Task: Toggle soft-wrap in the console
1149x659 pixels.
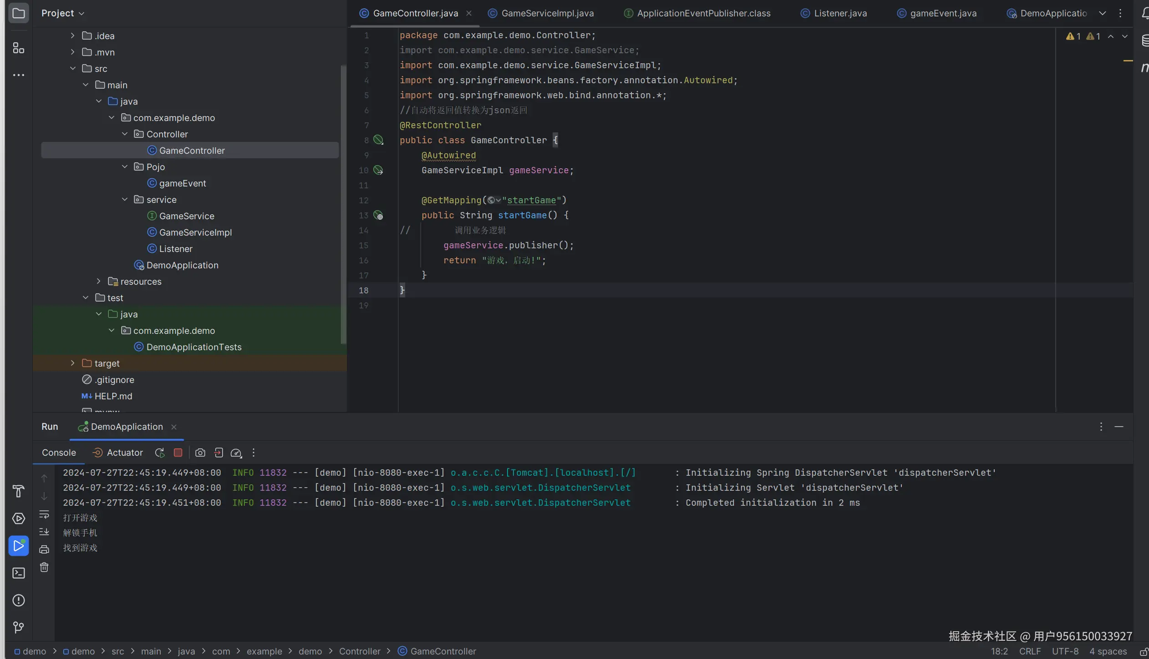Action: tap(44, 514)
